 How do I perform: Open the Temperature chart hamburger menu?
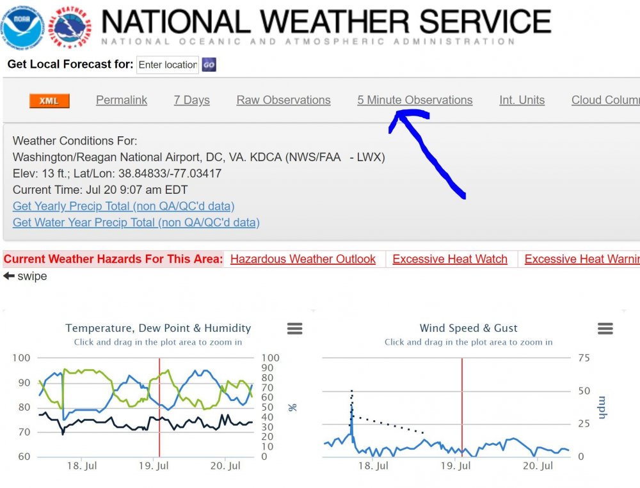coord(294,328)
